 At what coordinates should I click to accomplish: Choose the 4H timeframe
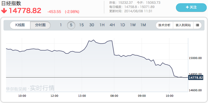(112, 25)
